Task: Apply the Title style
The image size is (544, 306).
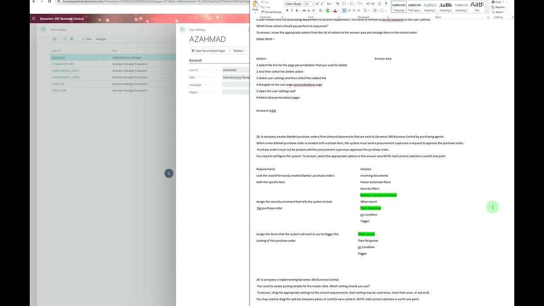Action: pos(477,7)
